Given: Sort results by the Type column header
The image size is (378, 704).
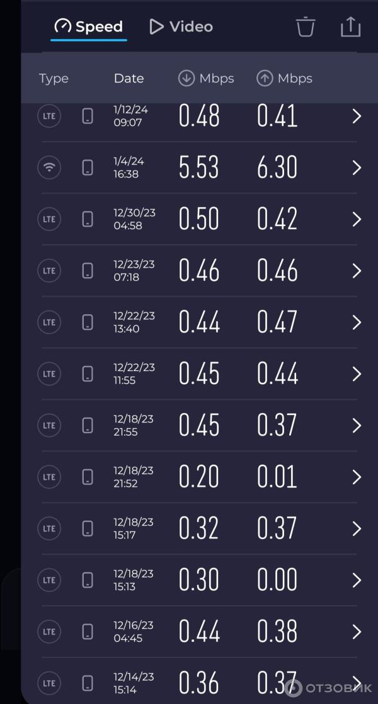Looking at the screenshot, I should 54,78.
